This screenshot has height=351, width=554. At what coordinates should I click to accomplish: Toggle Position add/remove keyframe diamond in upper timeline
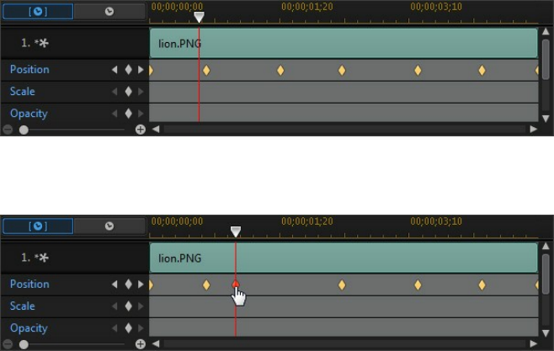[x=128, y=71]
